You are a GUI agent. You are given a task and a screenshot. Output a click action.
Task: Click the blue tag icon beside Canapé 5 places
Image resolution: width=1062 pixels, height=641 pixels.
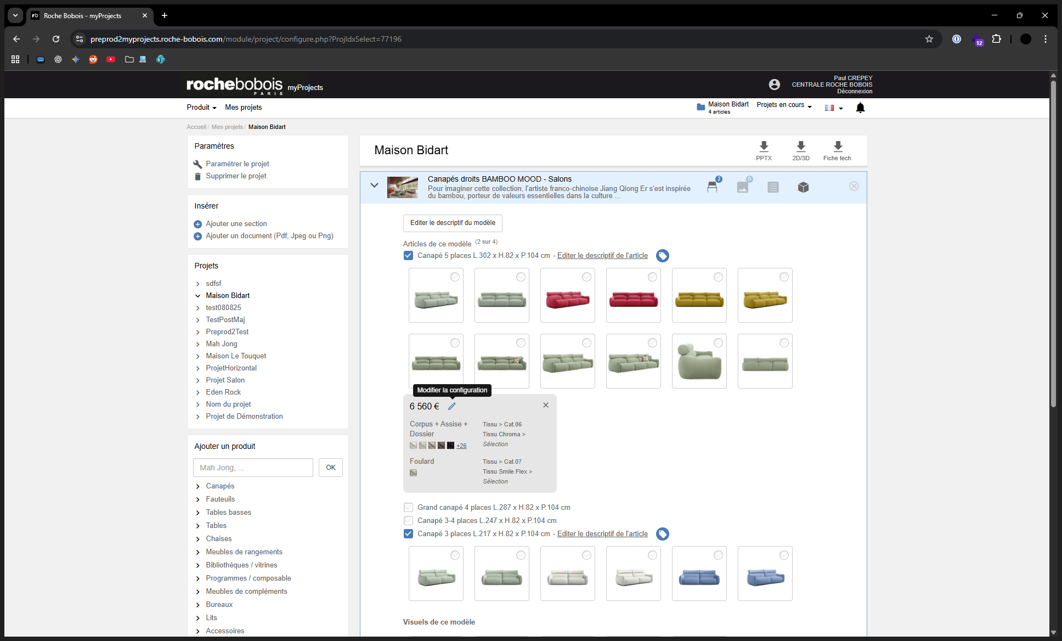tap(663, 256)
